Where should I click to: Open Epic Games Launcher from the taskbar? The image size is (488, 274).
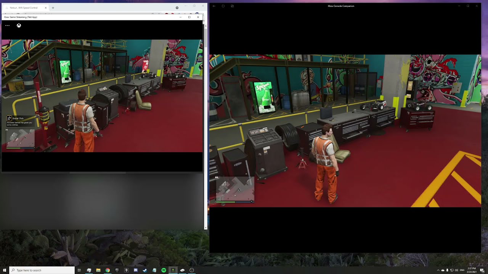pos(117,270)
